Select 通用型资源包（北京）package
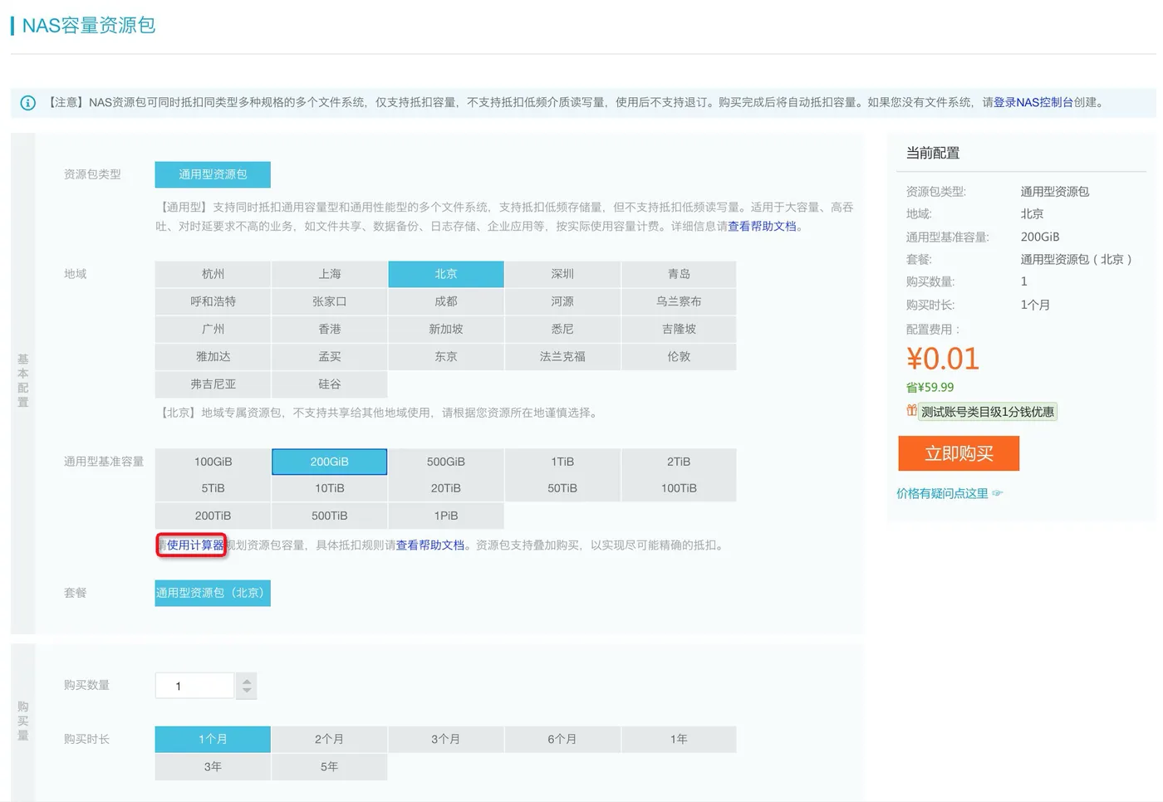 coord(213,593)
